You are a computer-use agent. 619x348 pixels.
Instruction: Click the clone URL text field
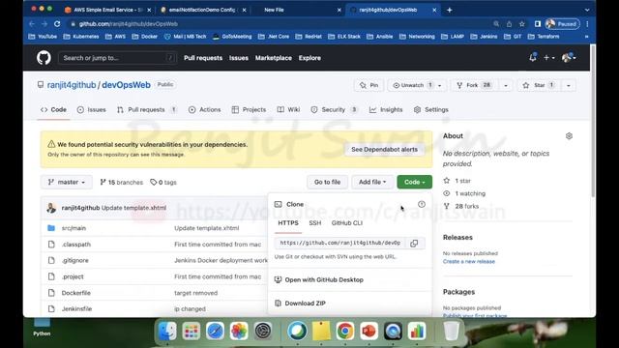click(x=340, y=243)
